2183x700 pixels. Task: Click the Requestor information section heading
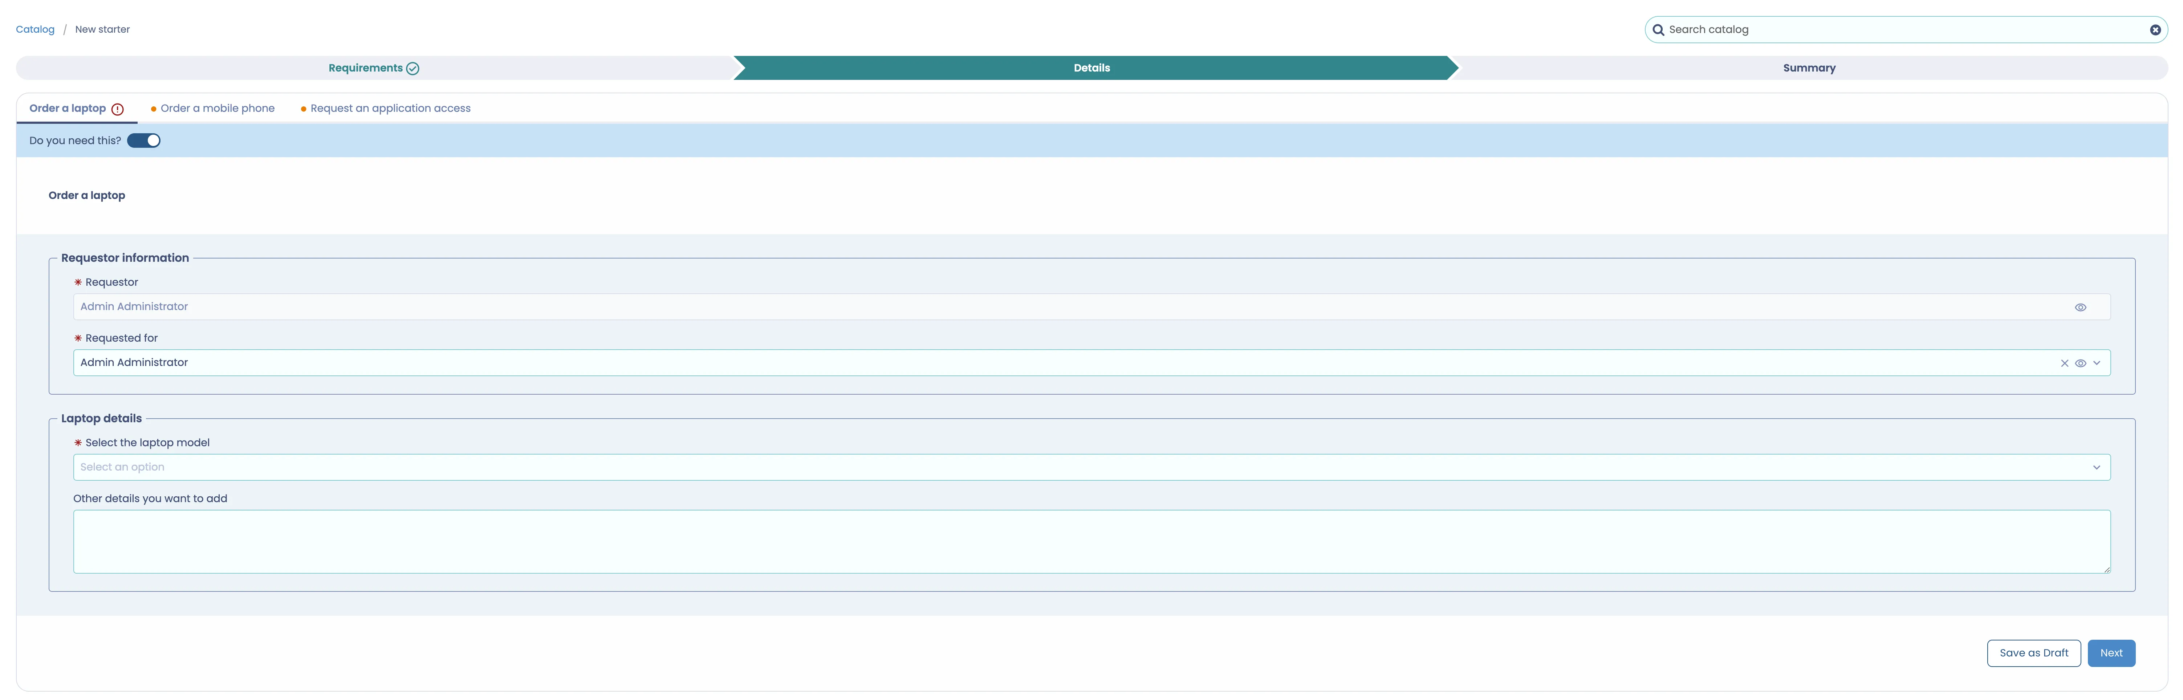tap(125, 258)
